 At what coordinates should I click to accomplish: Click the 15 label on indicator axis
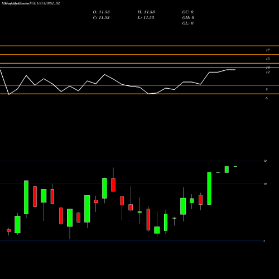268,59
